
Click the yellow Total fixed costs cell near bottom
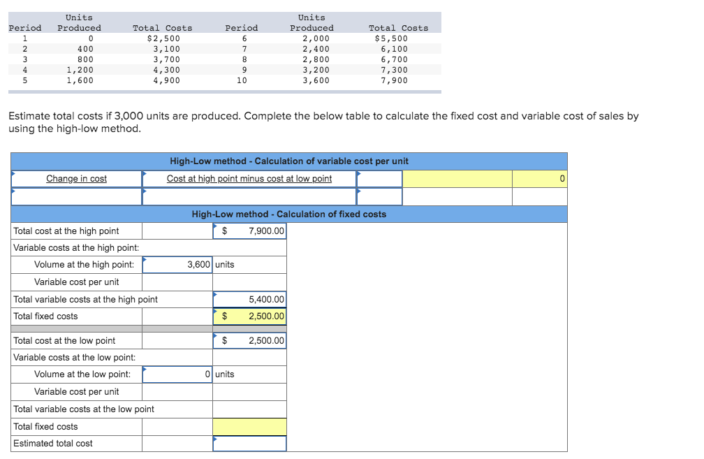pyautogui.click(x=249, y=426)
